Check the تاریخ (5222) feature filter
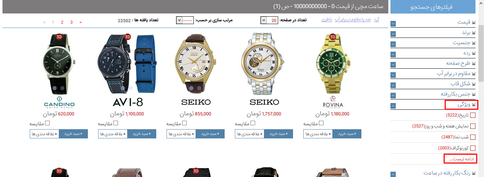 473,115
